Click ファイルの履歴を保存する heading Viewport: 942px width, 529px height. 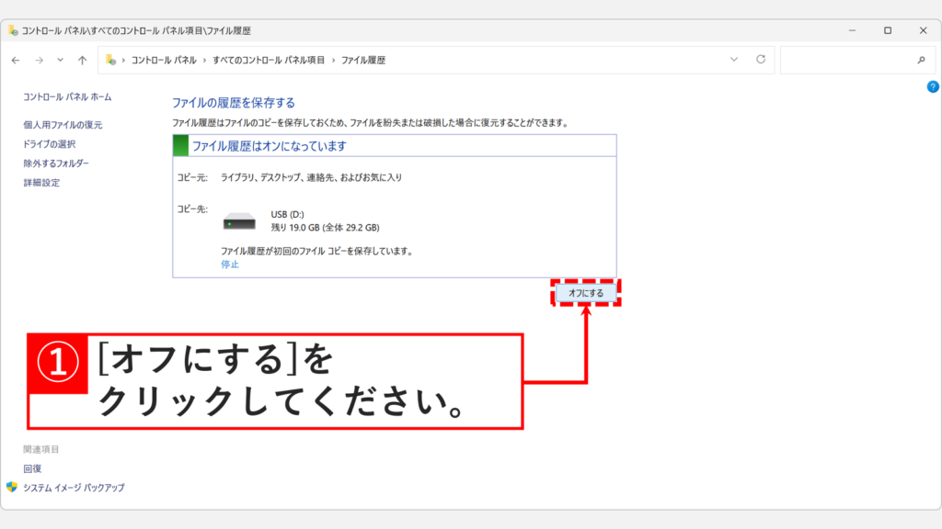pyautogui.click(x=233, y=103)
